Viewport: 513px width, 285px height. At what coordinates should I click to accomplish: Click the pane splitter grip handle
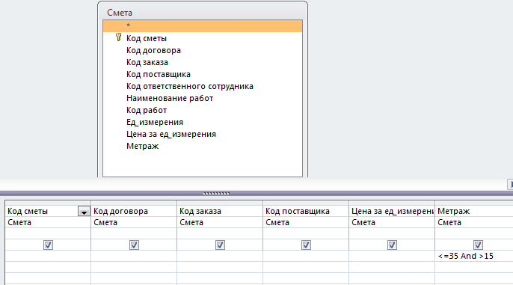tap(216, 194)
